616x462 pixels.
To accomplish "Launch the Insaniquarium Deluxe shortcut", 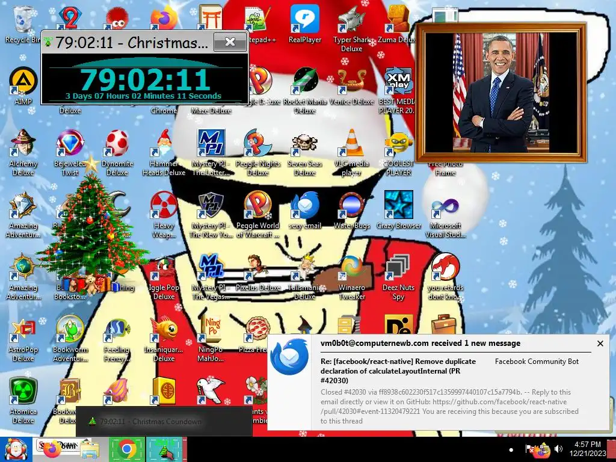I will tap(164, 339).
